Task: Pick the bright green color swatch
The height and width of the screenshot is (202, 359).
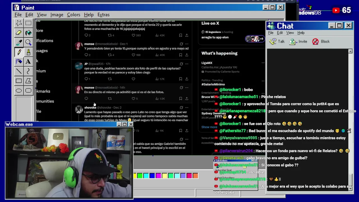Action: (x=140, y=176)
